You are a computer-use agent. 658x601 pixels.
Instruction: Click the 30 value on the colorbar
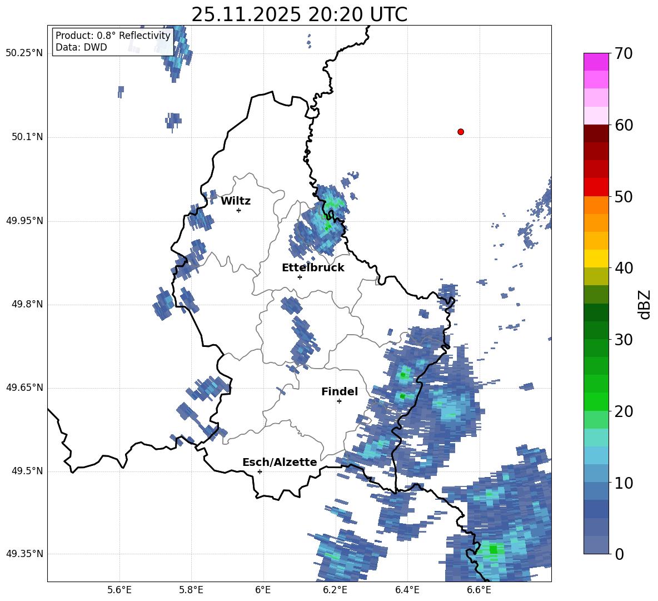point(624,340)
